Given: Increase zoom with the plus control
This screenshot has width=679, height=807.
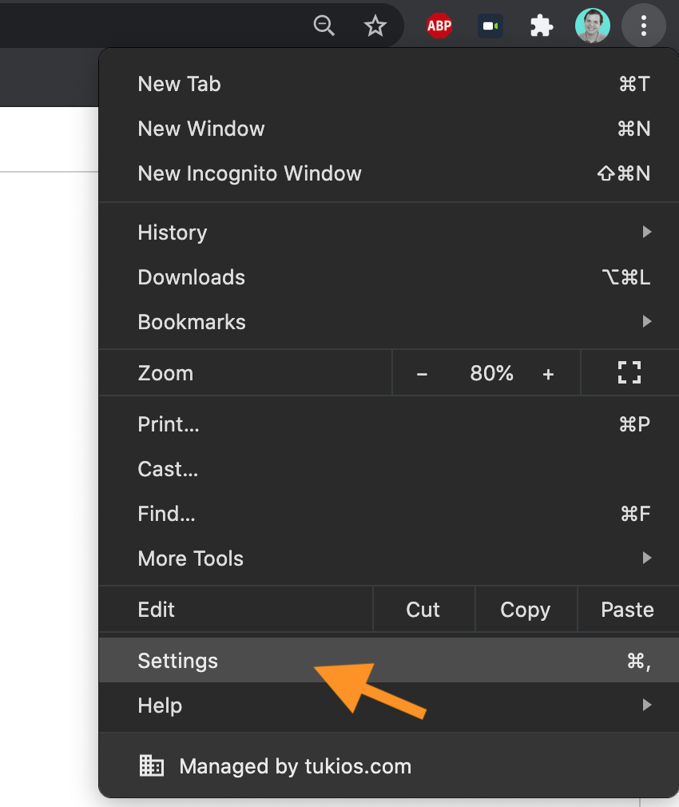Looking at the screenshot, I should point(549,372).
